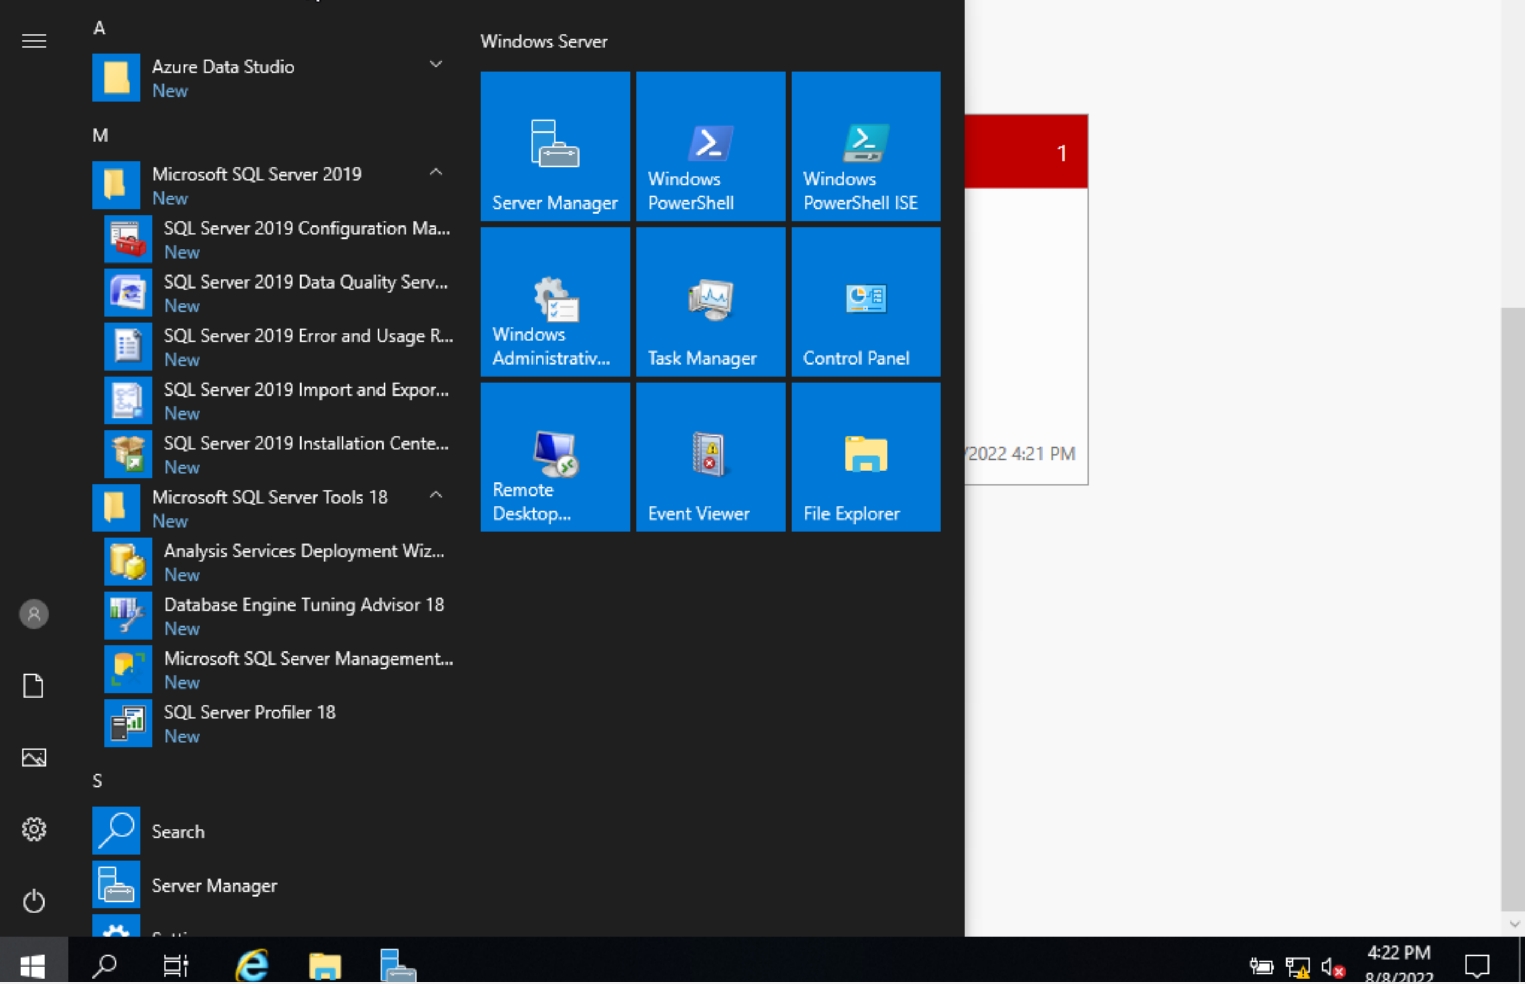This screenshot has height=984, width=1526.
Task: Open Task View on the taskbar
Action: coord(175,965)
